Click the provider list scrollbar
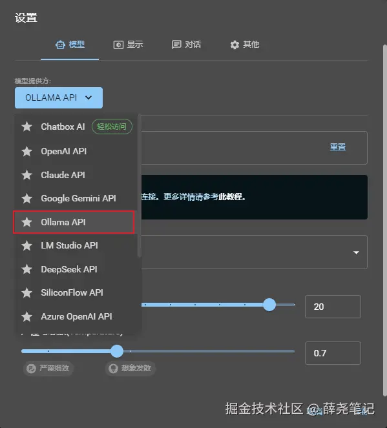Screen dimensions: 387x428 (x=140, y=186)
